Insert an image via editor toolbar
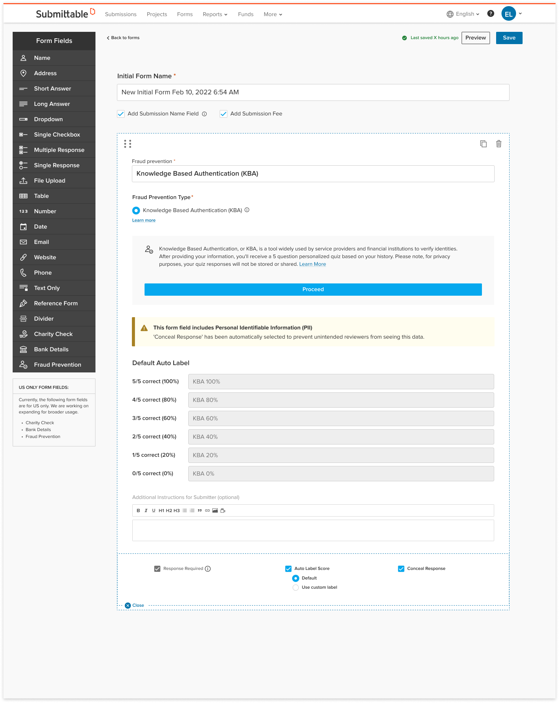The height and width of the screenshot is (703, 559). [215, 510]
